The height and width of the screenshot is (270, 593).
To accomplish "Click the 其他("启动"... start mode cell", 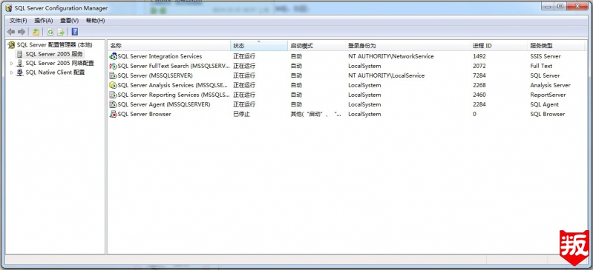I will [x=315, y=114].
